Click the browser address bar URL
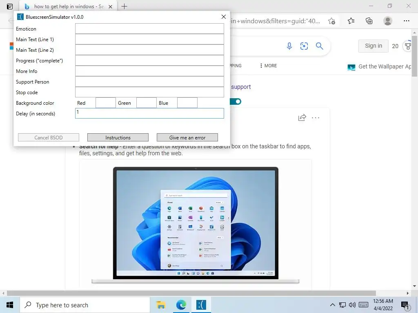Screen dimensions: 418x313 pos(276,21)
